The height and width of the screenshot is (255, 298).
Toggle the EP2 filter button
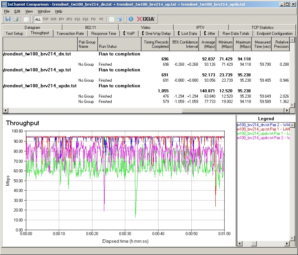click(x=69, y=19)
